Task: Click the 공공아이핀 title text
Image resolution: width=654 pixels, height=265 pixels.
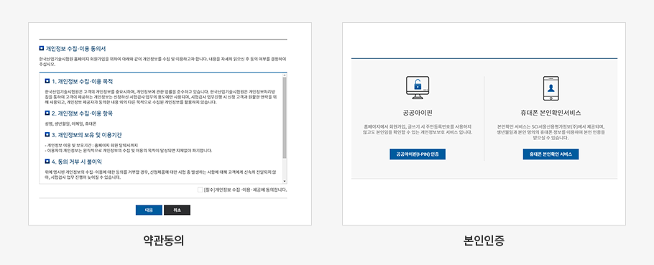Action: (x=418, y=113)
